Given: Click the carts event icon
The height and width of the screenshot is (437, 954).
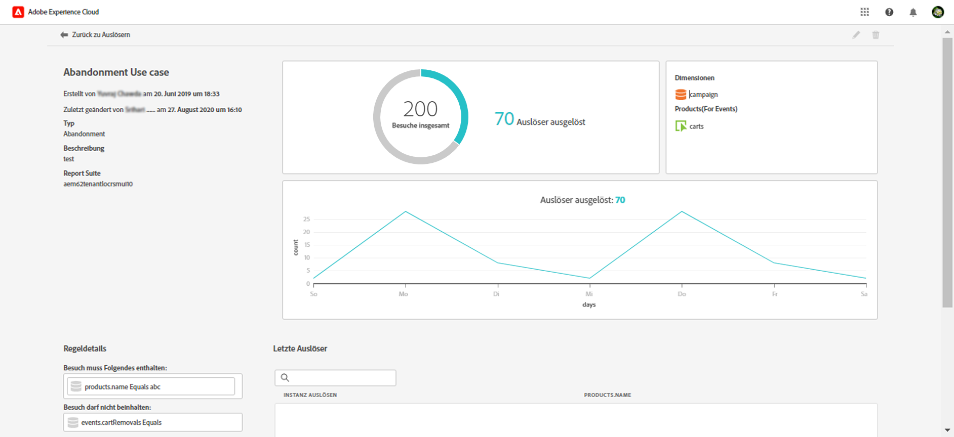Looking at the screenshot, I should click(x=681, y=126).
